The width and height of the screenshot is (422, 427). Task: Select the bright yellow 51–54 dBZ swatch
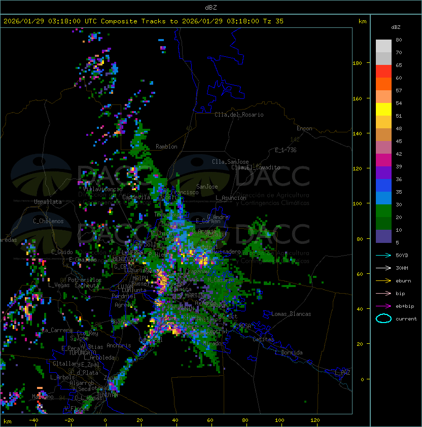pyautogui.click(x=383, y=109)
